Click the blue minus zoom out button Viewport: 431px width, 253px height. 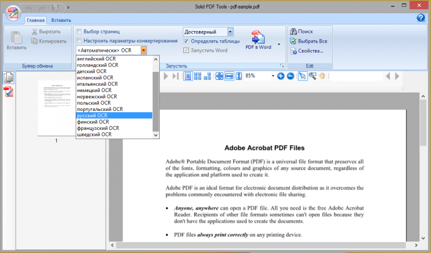tap(290, 76)
